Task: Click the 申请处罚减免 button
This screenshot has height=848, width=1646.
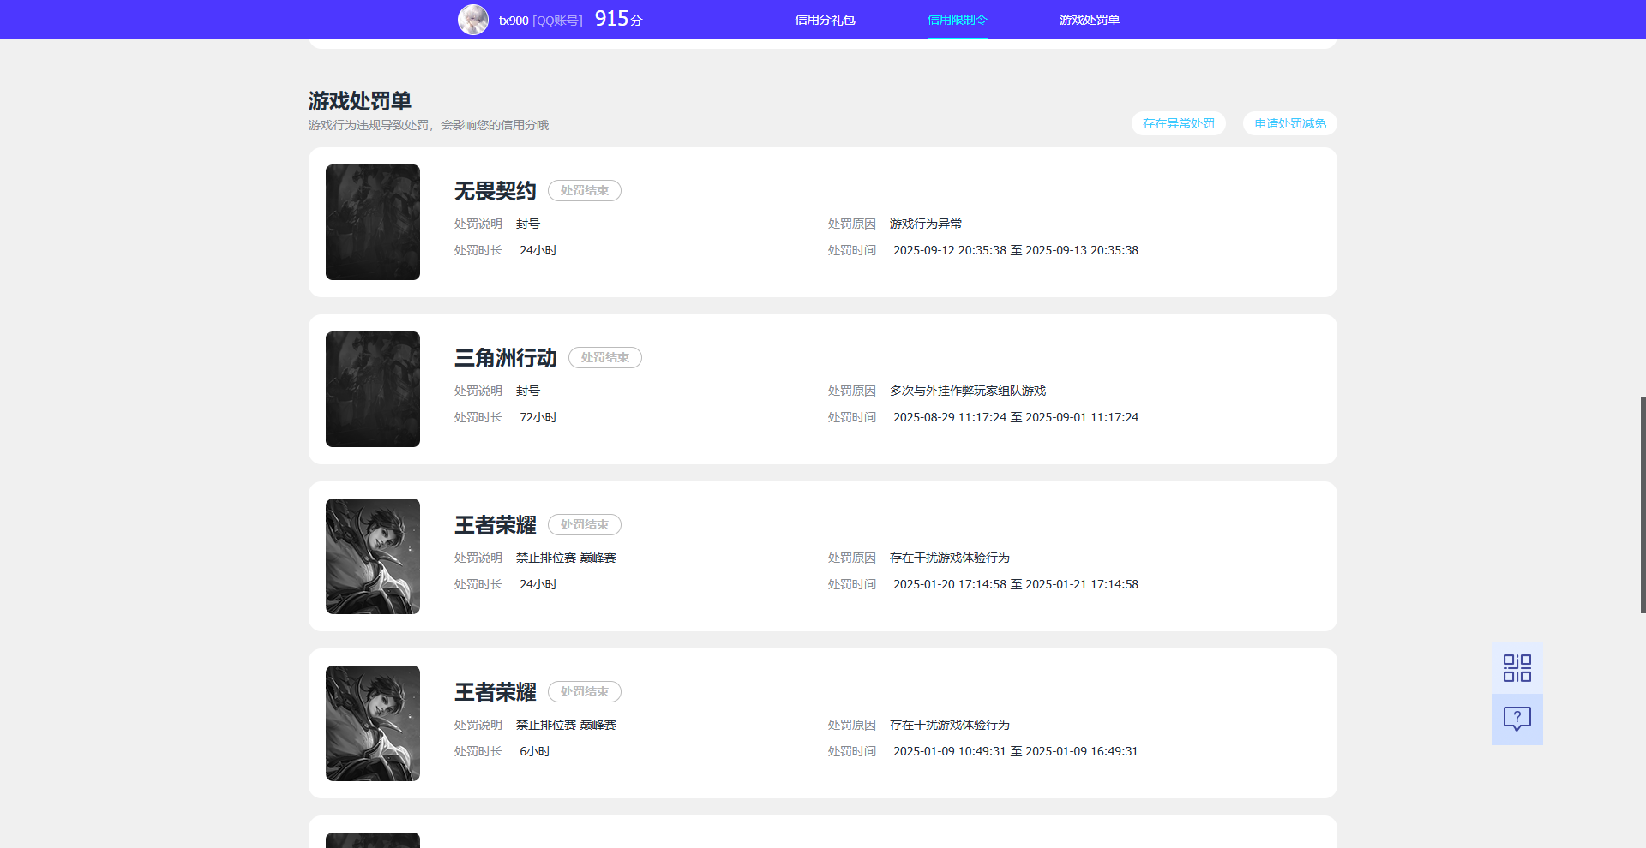Action: [x=1289, y=123]
